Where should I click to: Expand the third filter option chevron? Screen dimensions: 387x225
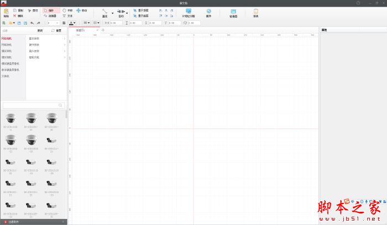(x=65, y=51)
